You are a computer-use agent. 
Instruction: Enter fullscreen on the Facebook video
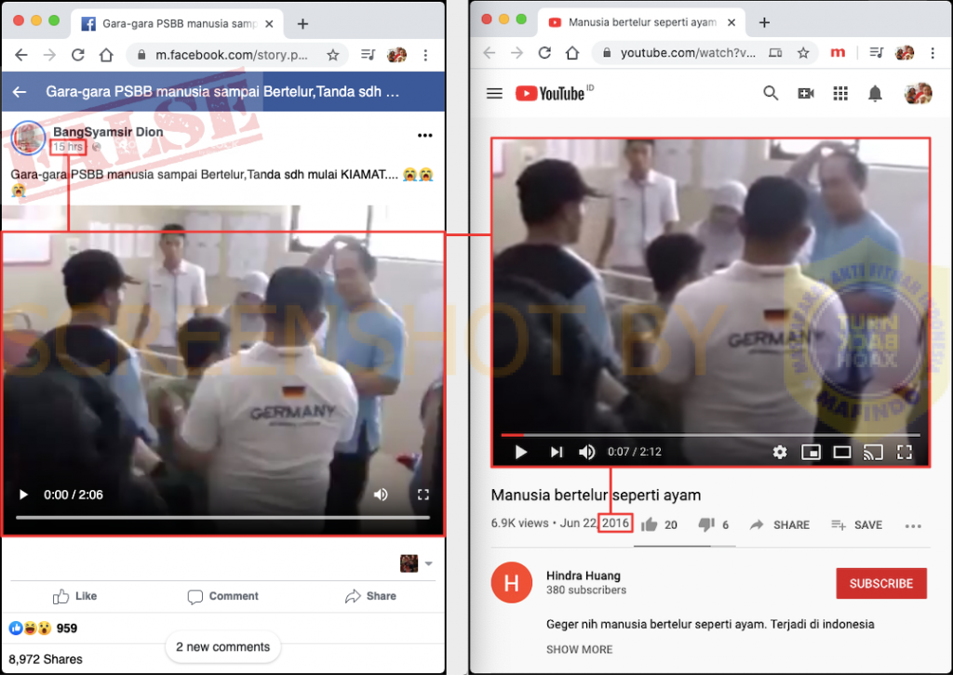423,495
